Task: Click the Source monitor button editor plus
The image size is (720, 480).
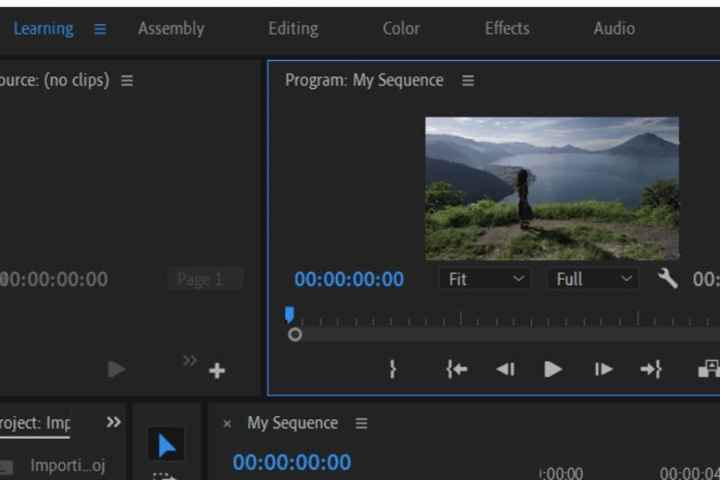Action: (217, 370)
